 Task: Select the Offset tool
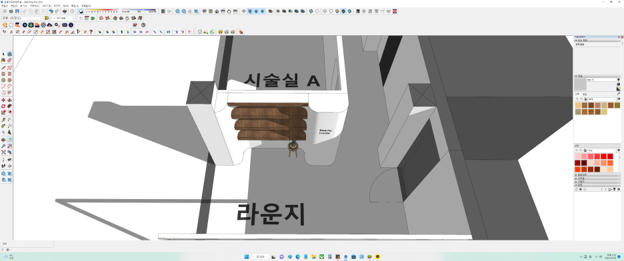[x=9, y=112]
